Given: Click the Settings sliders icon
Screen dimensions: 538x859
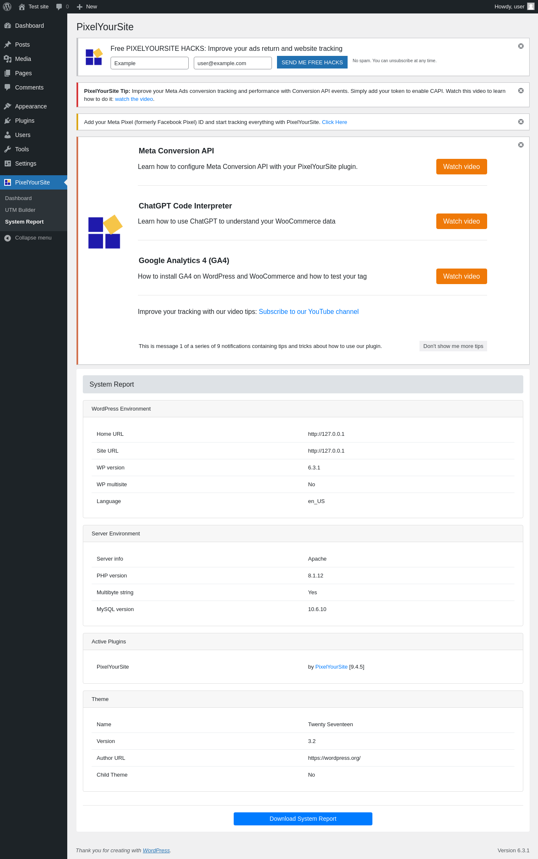Looking at the screenshot, I should (x=8, y=163).
